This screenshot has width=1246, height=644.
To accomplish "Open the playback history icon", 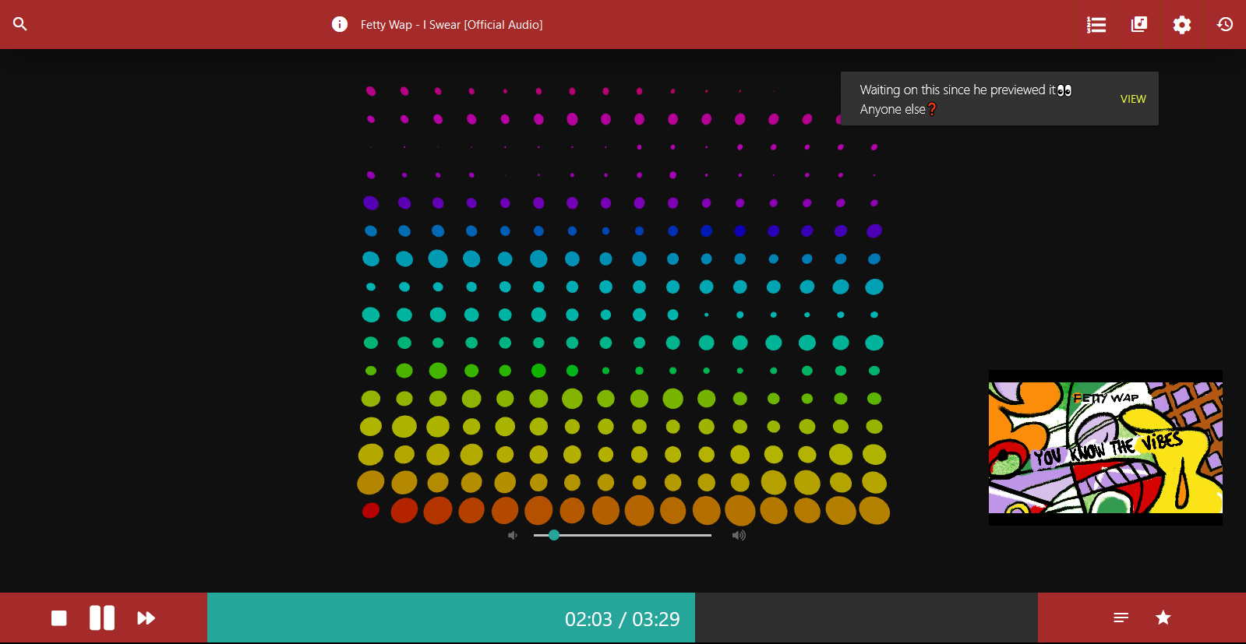I will [x=1225, y=25].
